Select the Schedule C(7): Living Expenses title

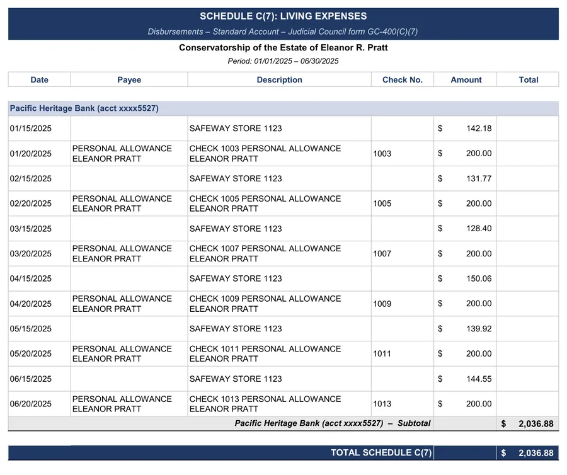tap(283, 16)
